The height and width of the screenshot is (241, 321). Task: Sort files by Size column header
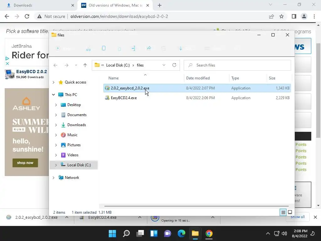272,78
